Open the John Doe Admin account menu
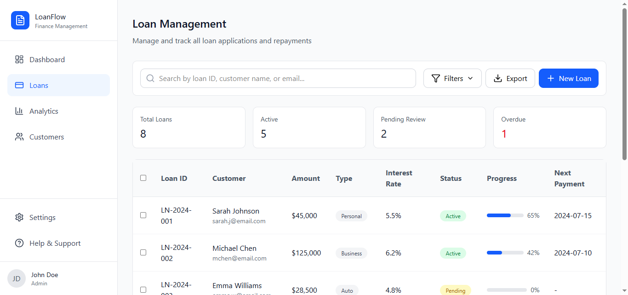 coord(45,278)
